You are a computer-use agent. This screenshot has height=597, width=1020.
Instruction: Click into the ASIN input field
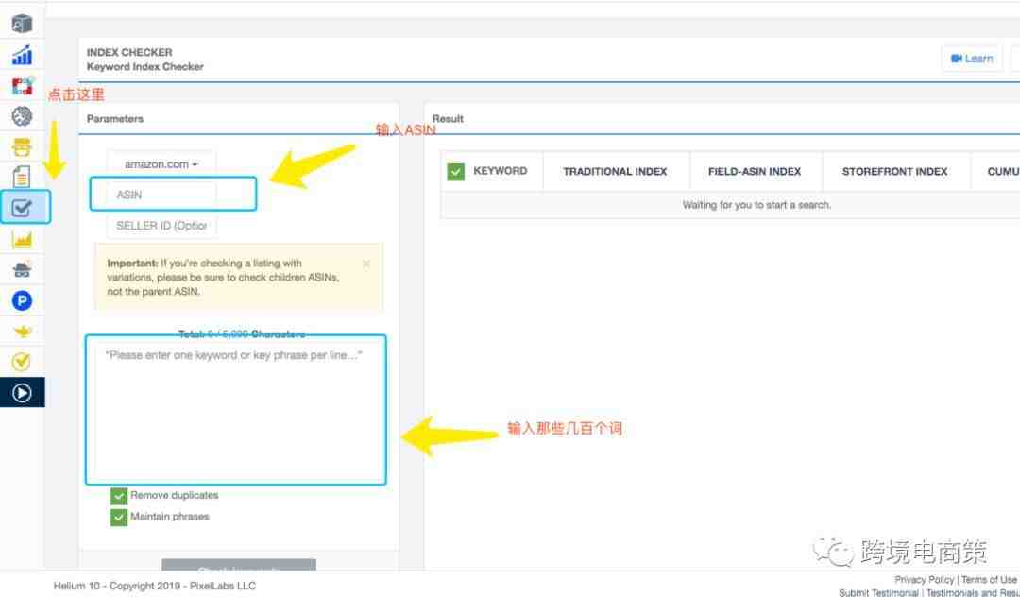click(161, 195)
